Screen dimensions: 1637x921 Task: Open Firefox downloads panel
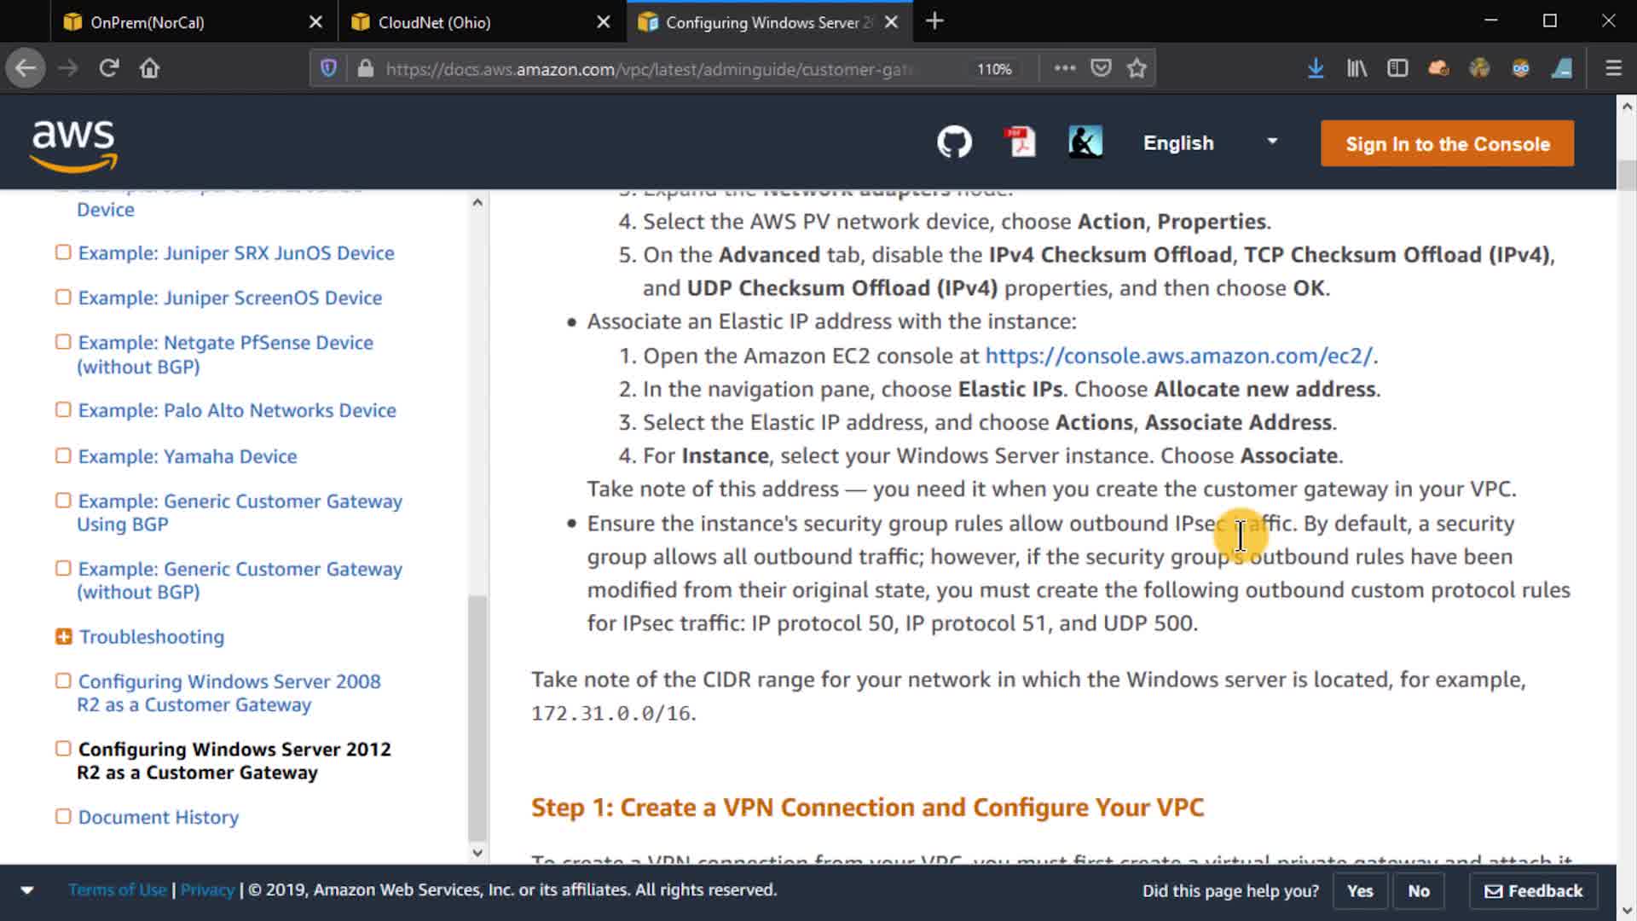[x=1315, y=68]
